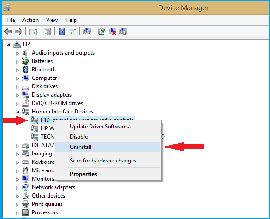Image resolution: width=270 pixels, height=219 pixels.
Task: Select the Print queues label
Action: point(47,204)
